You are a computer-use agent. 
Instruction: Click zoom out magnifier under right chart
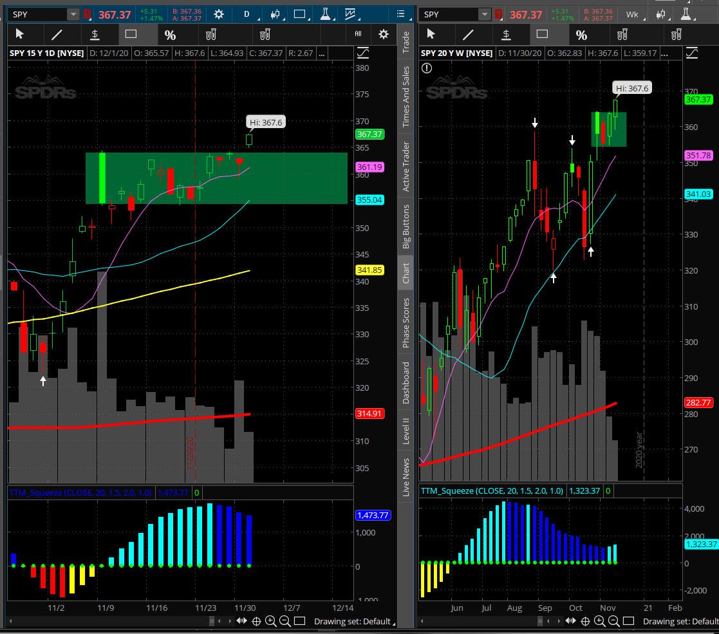(x=613, y=621)
